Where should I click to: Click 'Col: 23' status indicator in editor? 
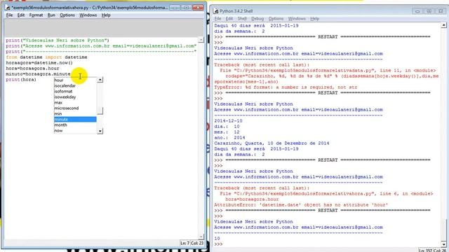tap(197, 243)
